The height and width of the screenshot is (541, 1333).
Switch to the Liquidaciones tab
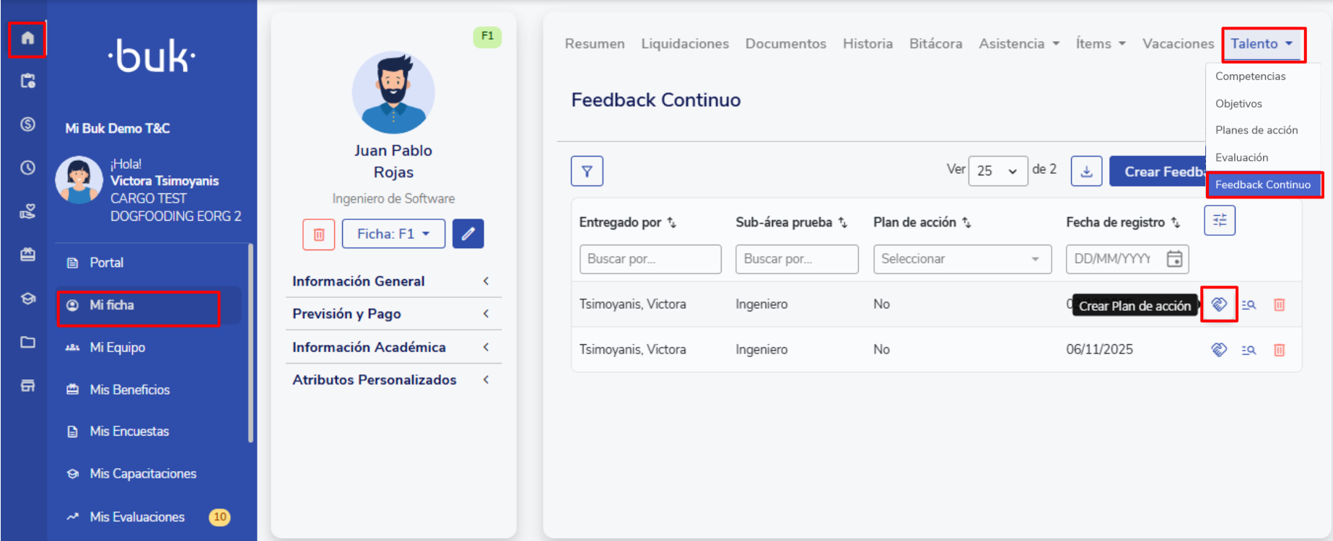[684, 44]
